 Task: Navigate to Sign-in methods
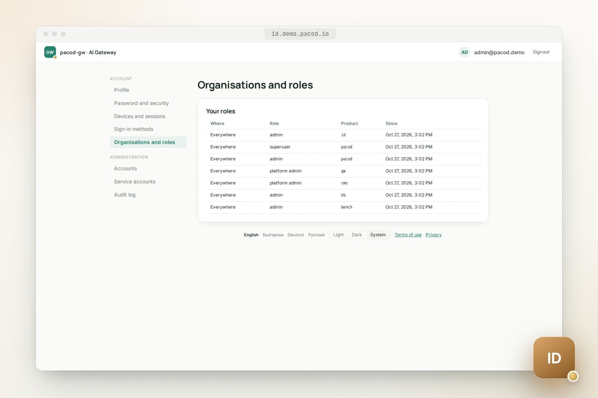(134, 129)
